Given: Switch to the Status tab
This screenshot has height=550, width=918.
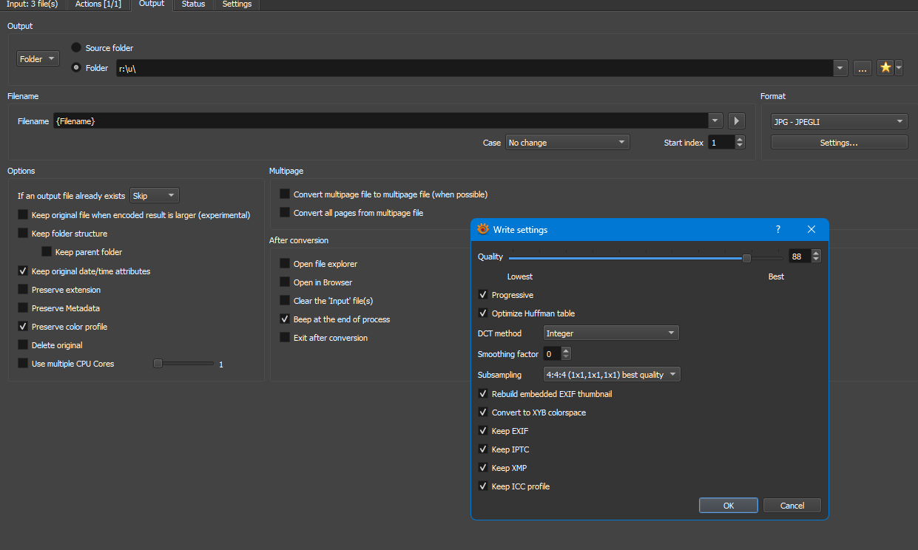Looking at the screenshot, I should coord(193,4).
